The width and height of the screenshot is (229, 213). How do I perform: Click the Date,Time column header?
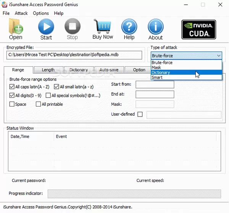tap(31, 136)
